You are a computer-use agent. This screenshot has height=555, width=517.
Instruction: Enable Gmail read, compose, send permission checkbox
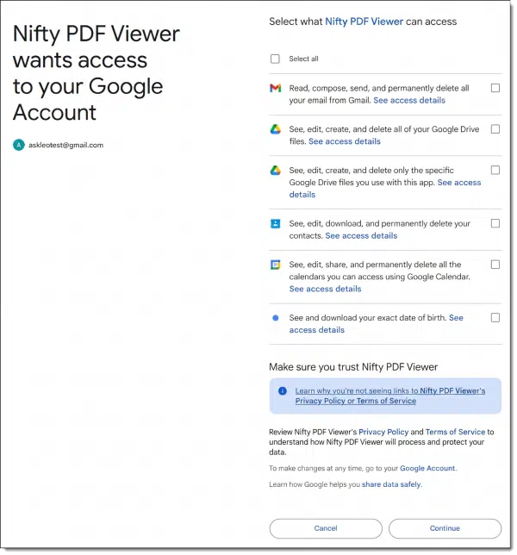[x=495, y=88]
